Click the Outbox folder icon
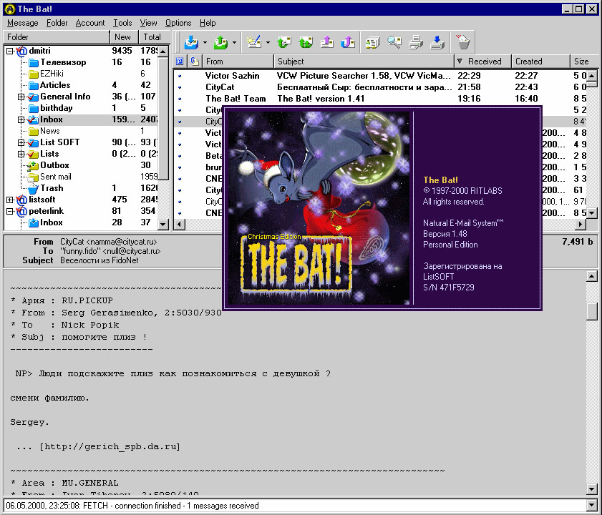The height and width of the screenshot is (515, 602). (33, 165)
